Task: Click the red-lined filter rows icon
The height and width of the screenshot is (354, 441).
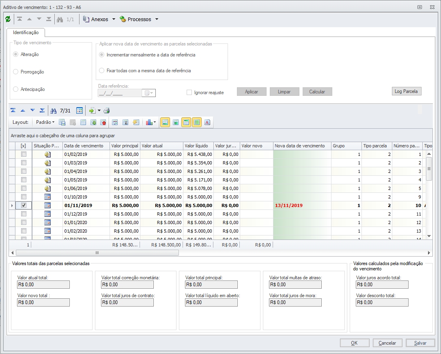Action: pyautogui.click(x=115, y=123)
